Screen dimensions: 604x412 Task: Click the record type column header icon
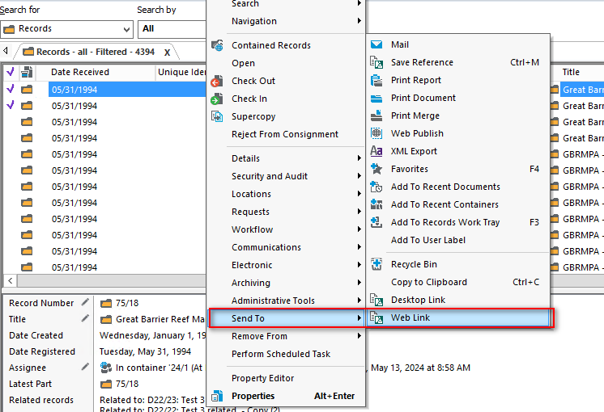pos(27,72)
